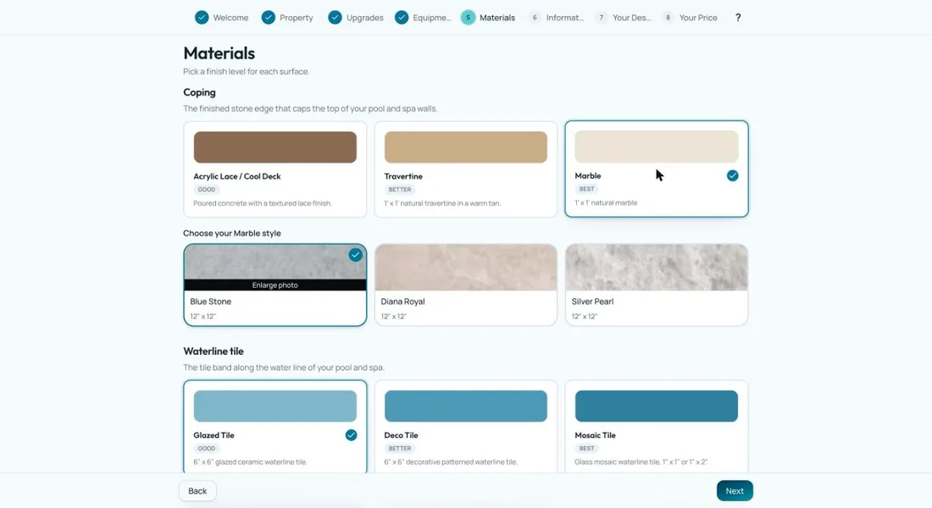The width and height of the screenshot is (932, 508).
Task: Click the Marble card selected checkmark
Action: point(732,175)
